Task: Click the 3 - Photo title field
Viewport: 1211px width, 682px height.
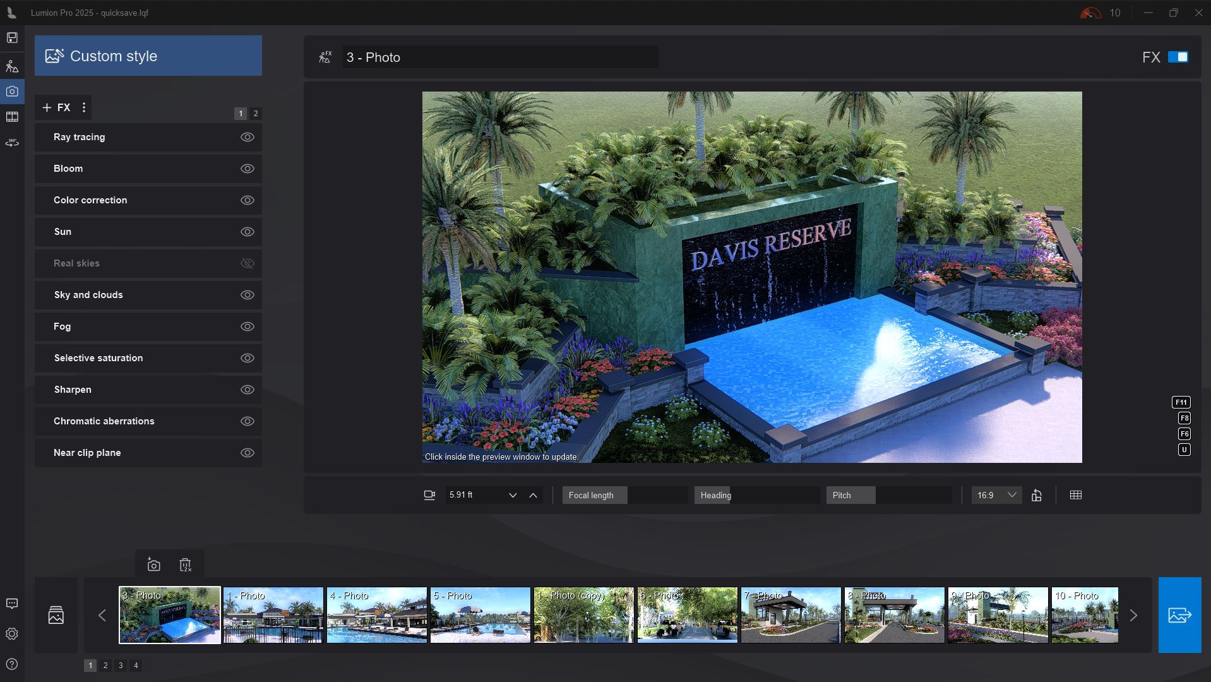Action: point(501,57)
